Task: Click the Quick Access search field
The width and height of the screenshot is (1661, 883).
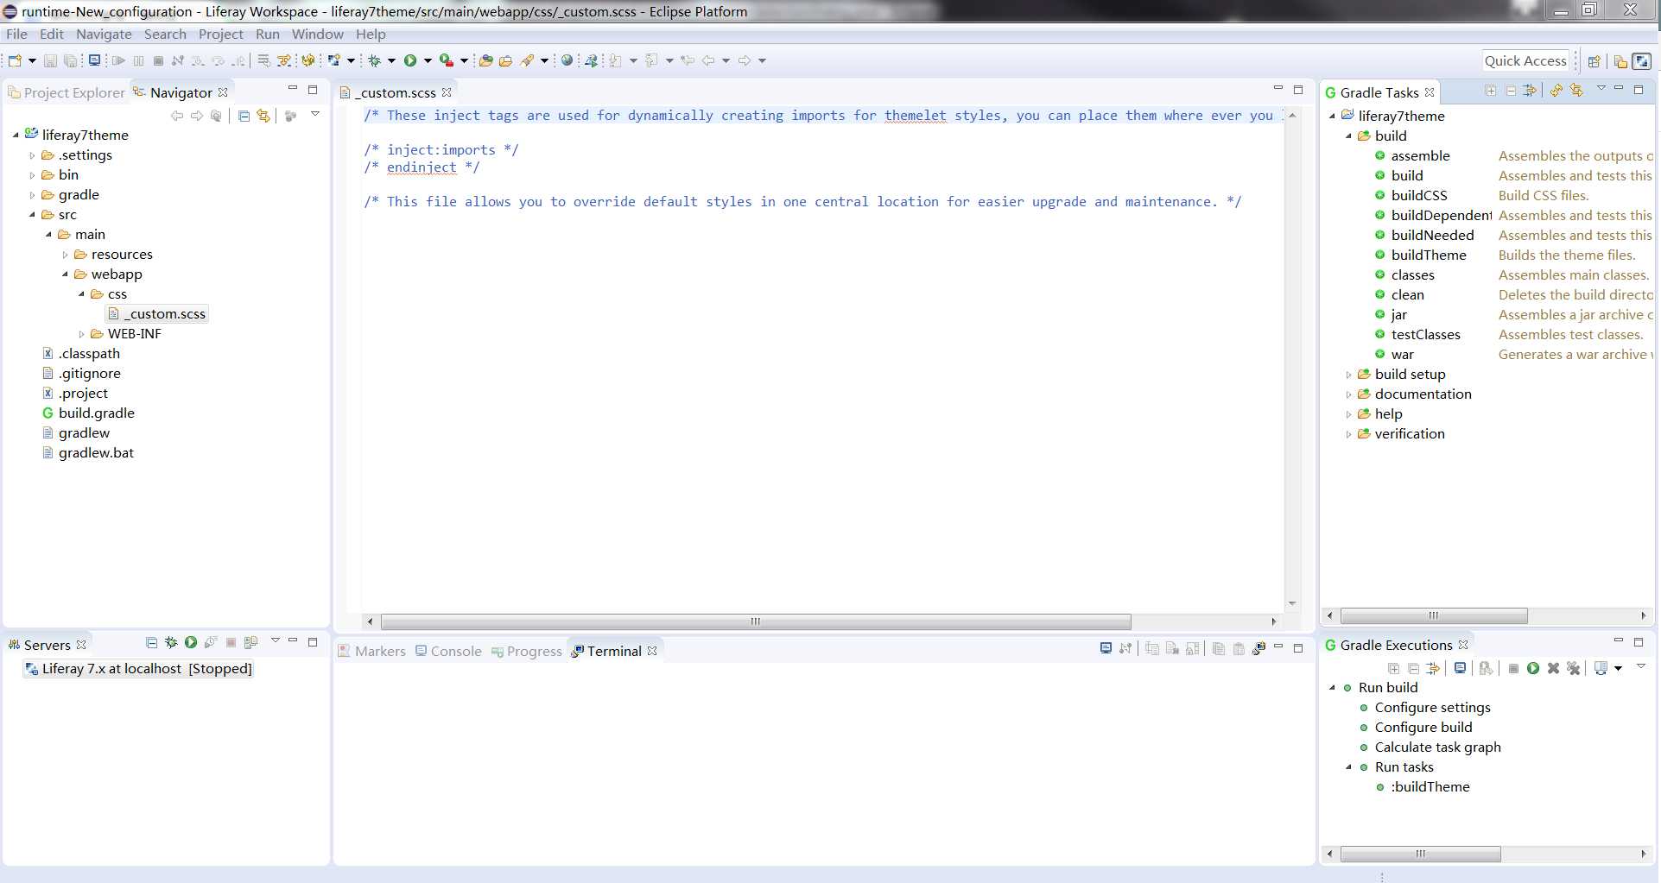Action: pos(1525,61)
